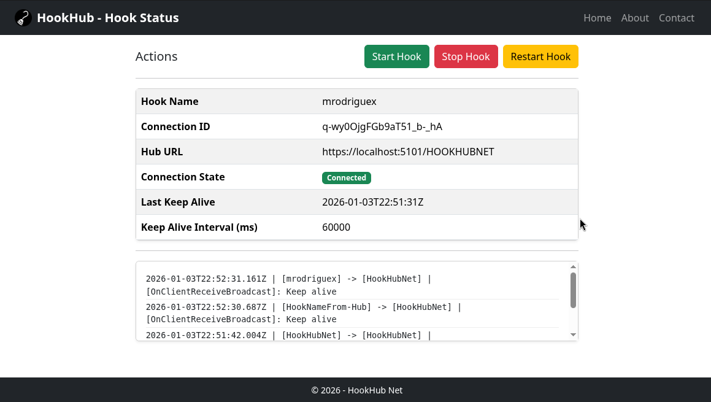The height and width of the screenshot is (402, 711).
Task: Open the Home navigation link
Action: tap(597, 18)
